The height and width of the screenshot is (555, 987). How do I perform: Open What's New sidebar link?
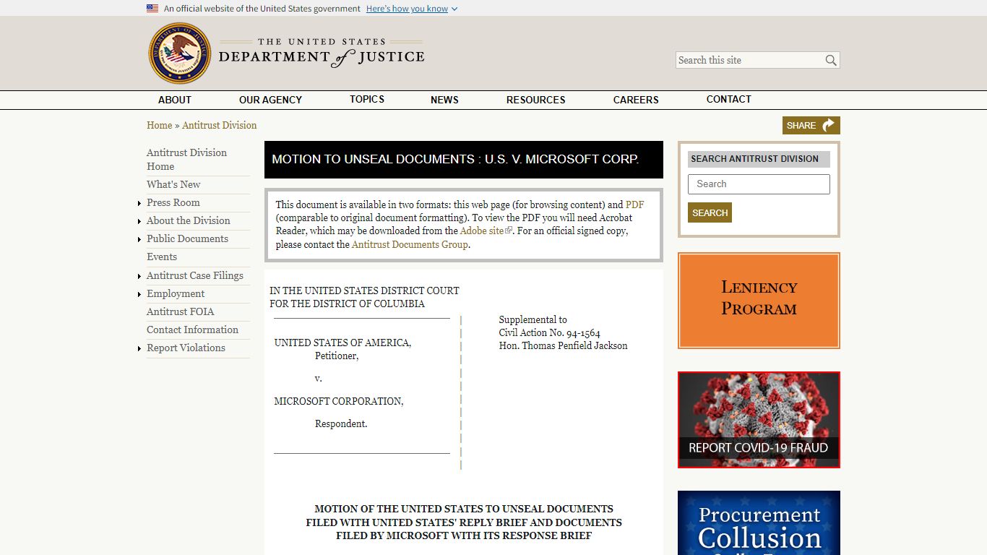pyautogui.click(x=173, y=184)
